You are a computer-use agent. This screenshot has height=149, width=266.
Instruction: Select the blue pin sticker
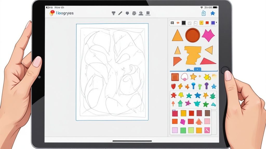193,86
